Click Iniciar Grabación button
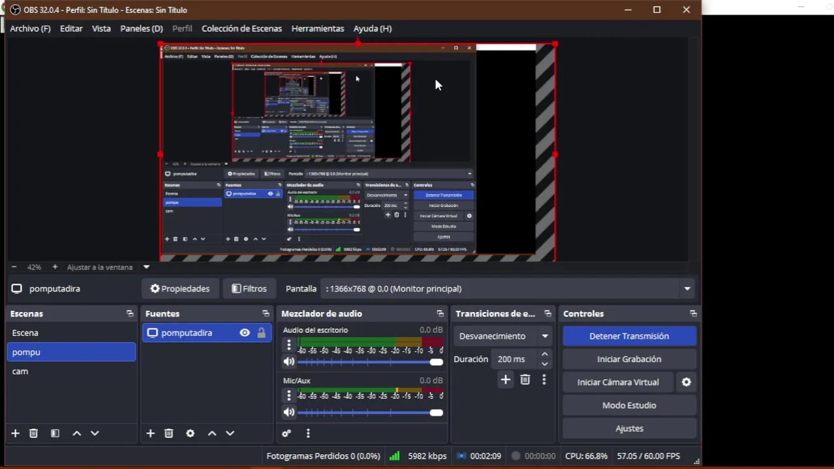Viewport: 834px width, 469px height. pyautogui.click(x=629, y=359)
